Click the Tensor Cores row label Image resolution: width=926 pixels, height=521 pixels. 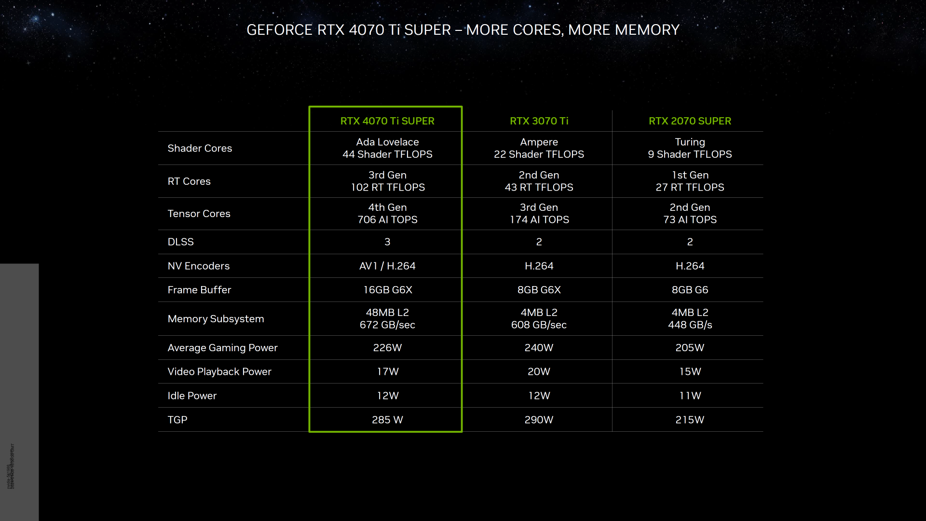[199, 214]
